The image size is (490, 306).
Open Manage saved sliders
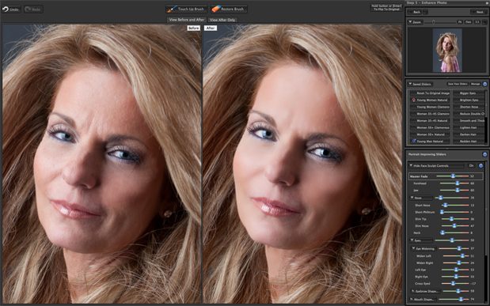tap(475, 84)
